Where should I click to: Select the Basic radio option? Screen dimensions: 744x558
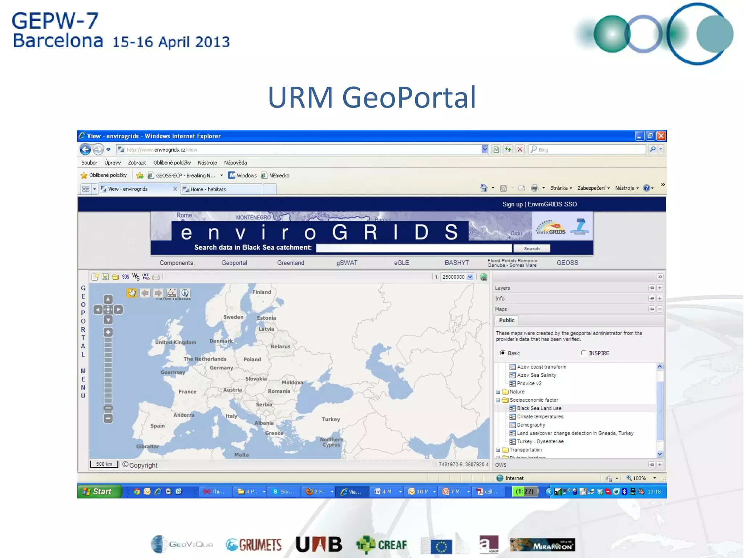click(x=502, y=353)
